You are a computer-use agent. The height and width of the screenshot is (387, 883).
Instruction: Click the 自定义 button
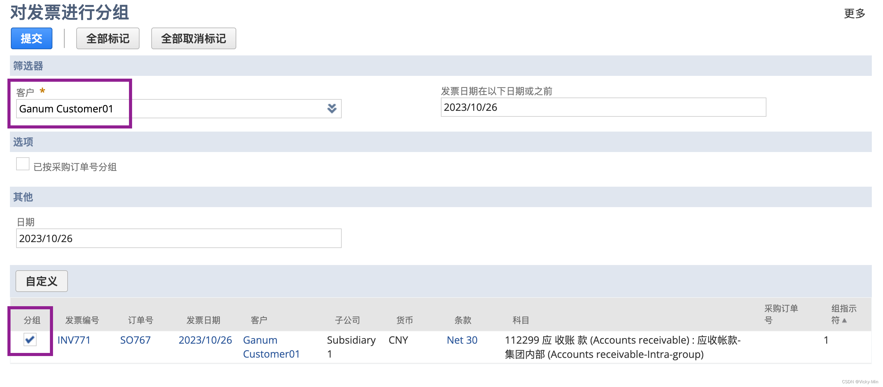pos(42,281)
